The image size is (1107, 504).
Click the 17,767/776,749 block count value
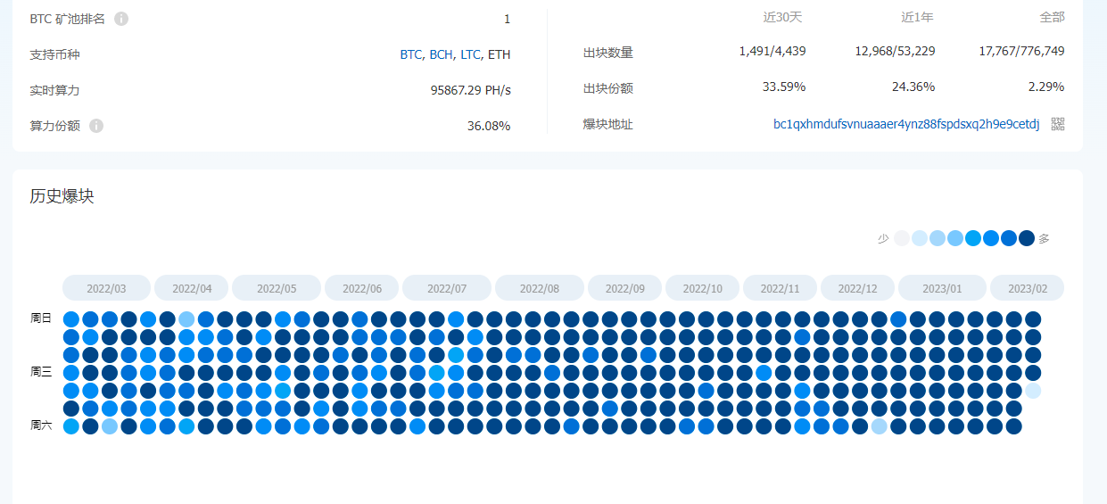(1021, 51)
